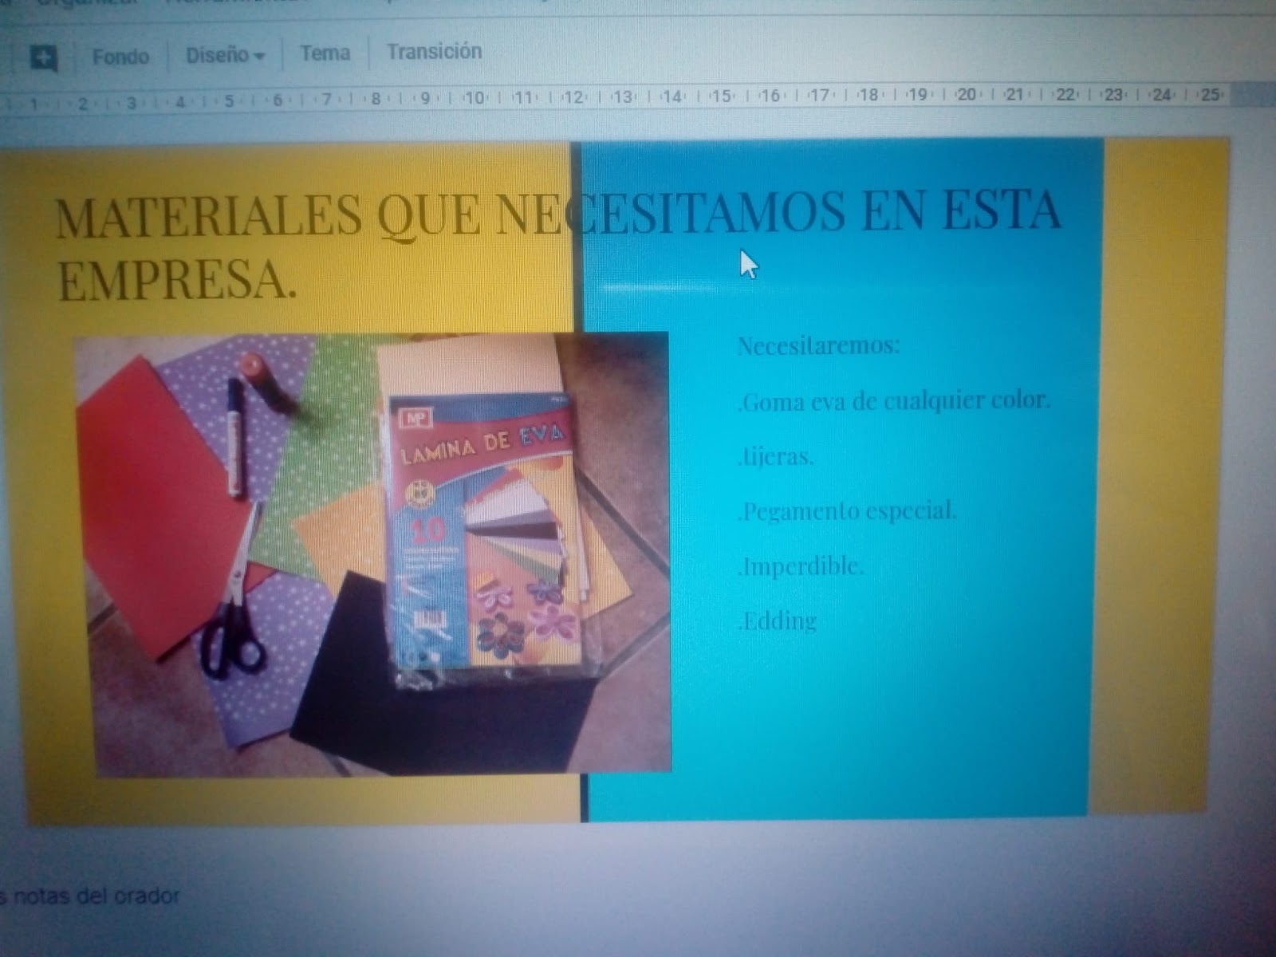Click the word 'EMPRESA.' in the title
The image size is (1276, 957).
pyautogui.click(x=177, y=279)
